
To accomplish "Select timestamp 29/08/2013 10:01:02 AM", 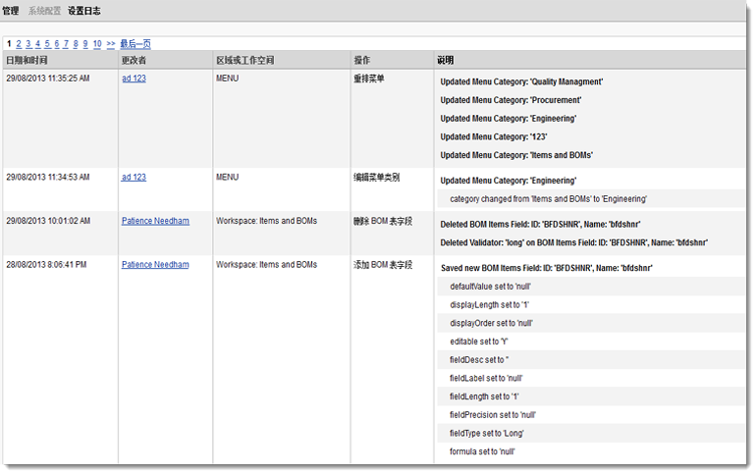I will point(48,221).
